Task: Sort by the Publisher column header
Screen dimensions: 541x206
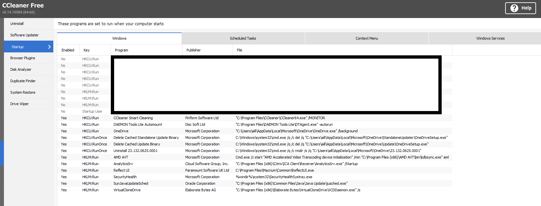Action: [x=208, y=50]
